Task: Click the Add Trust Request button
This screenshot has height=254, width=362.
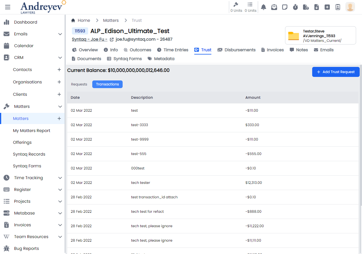Action: click(x=335, y=72)
